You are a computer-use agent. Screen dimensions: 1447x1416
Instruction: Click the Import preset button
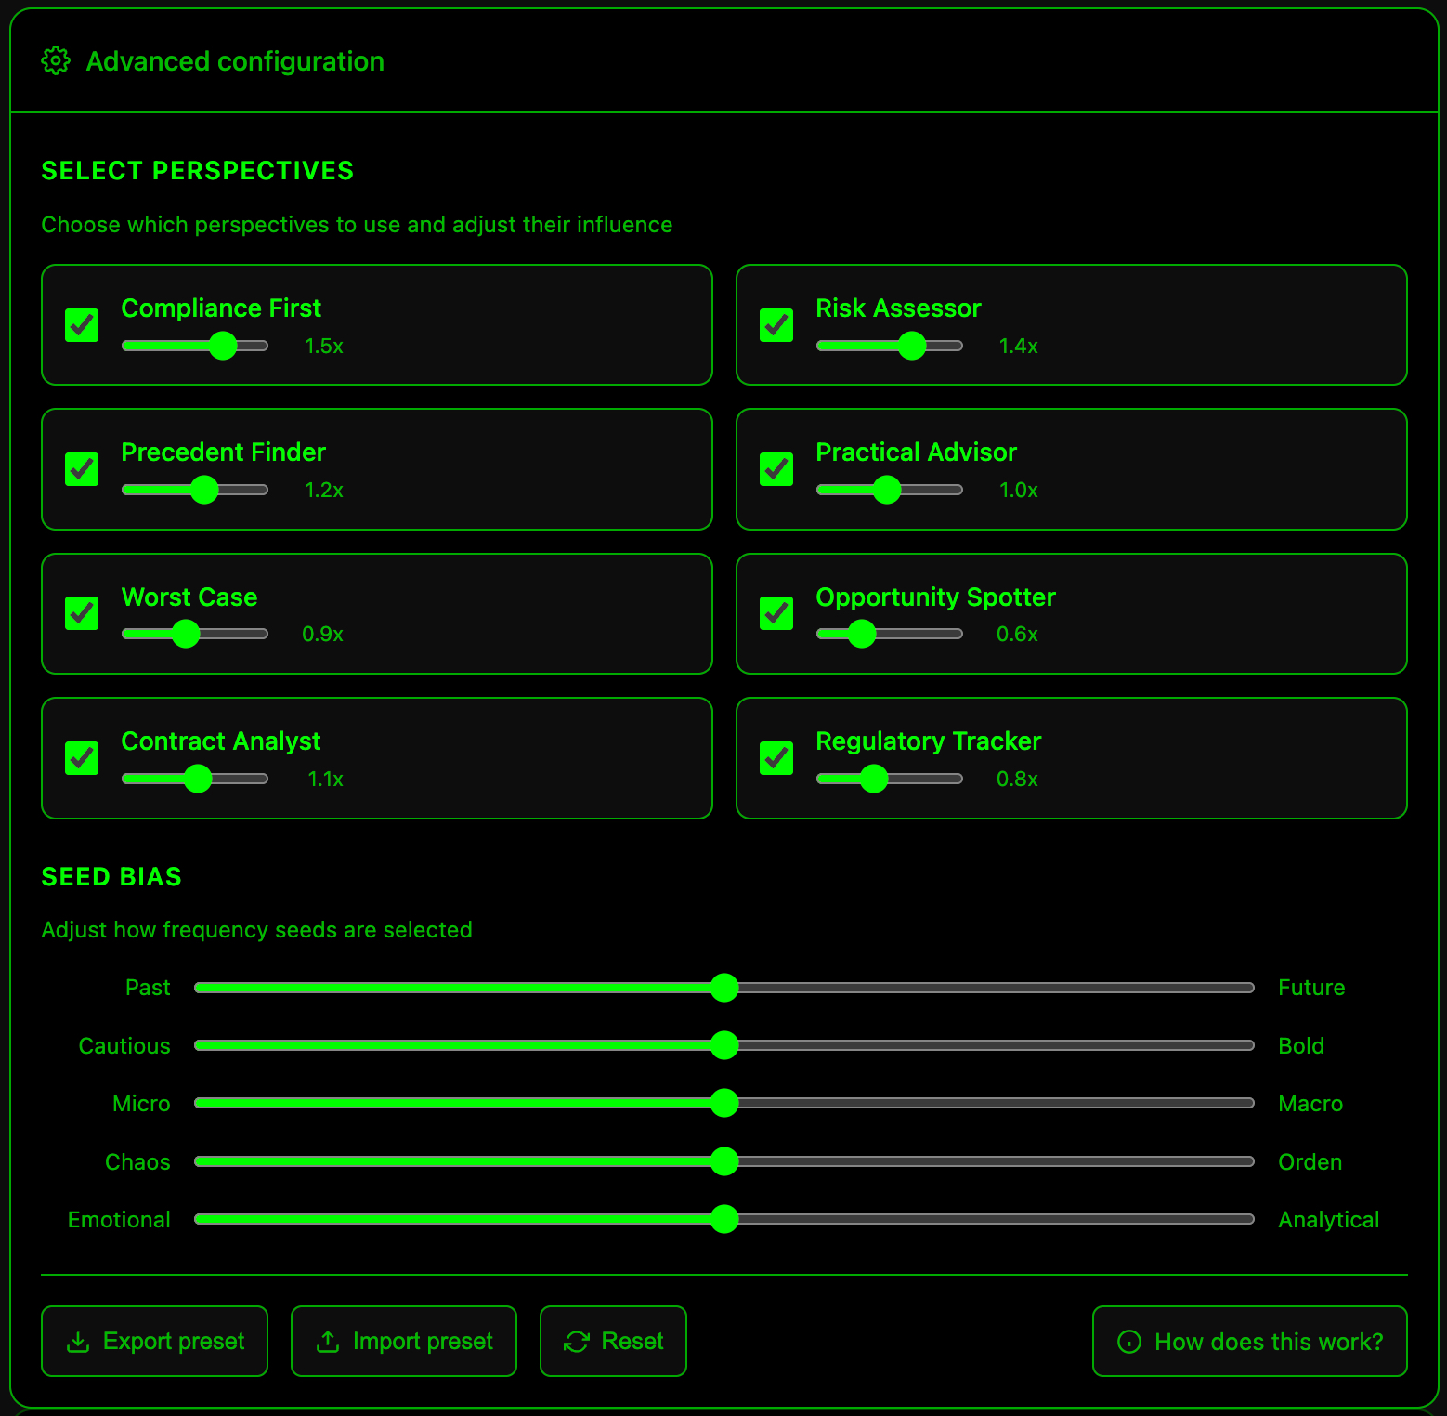tap(404, 1341)
